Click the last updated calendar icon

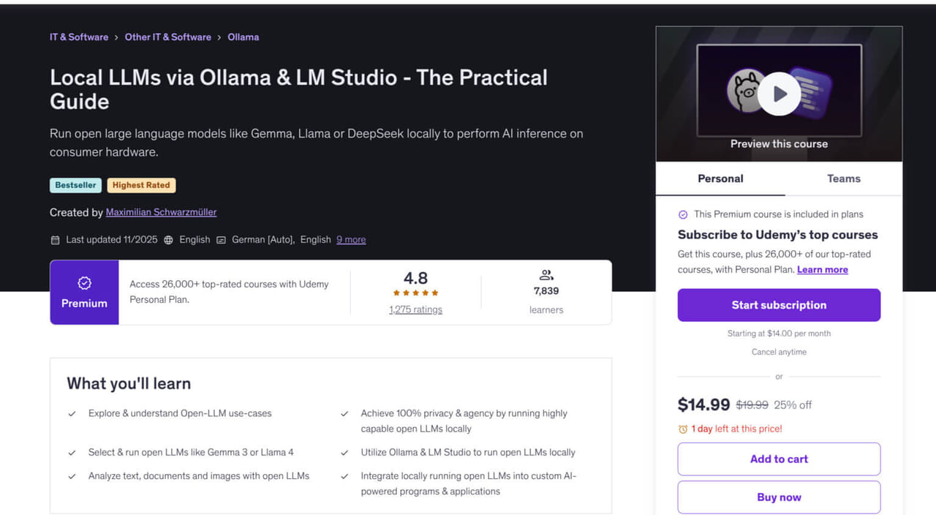tap(55, 240)
